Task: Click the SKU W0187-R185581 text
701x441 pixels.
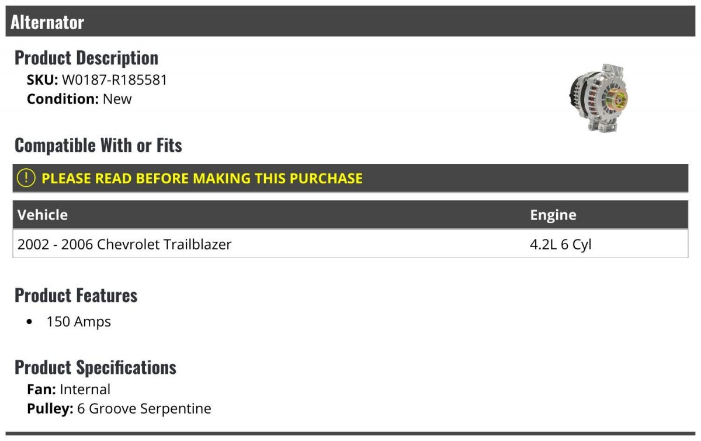Action: (x=97, y=80)
